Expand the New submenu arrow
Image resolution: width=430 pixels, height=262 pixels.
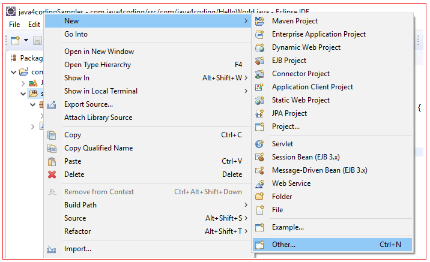246,21
